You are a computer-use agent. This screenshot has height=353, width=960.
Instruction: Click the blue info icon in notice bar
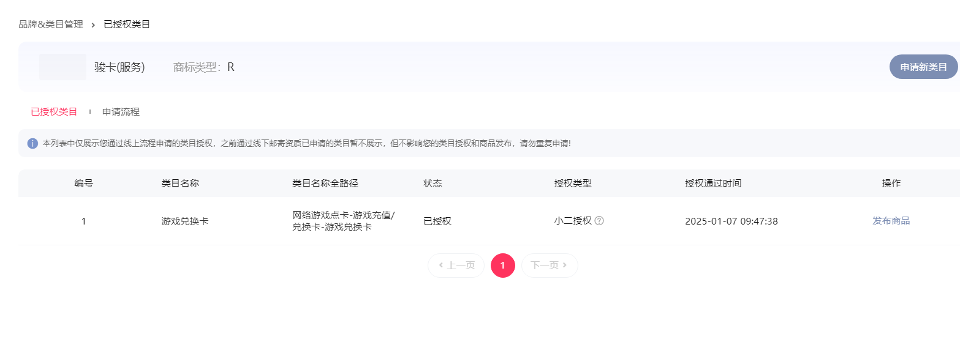point(32,143)
